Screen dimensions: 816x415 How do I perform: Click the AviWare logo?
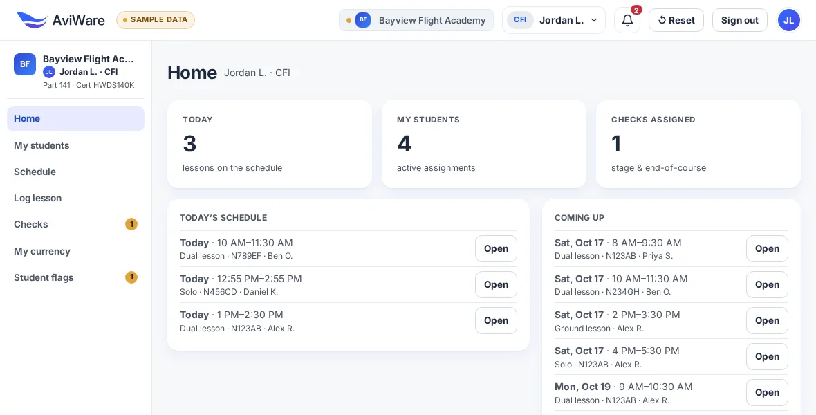[x=60, y=20]
